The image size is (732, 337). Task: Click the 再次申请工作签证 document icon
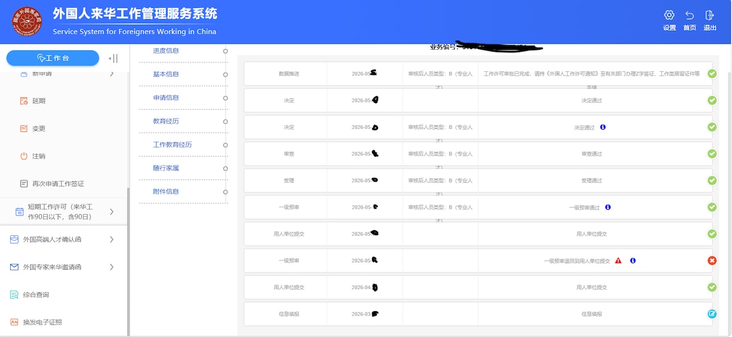24,183
